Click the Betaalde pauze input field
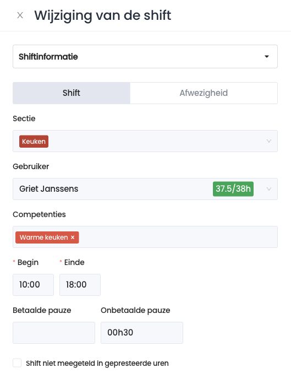The height and width of the screenshot is (373, 291). coord(54,333)
